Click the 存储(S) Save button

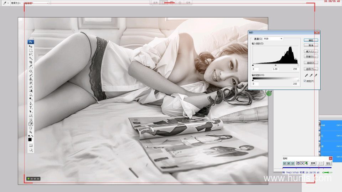pyautogui.click(x=311, y=57)
